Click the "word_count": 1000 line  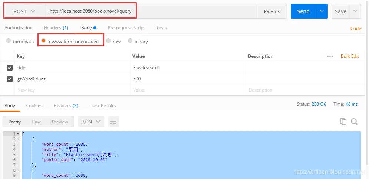click(x=65, y=144)
